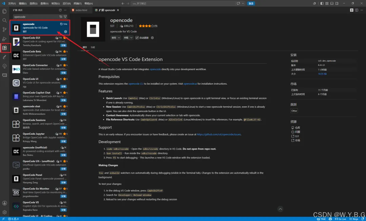Open the GitHub issues link
The width and height of the screenshot is (366, 221).
(219, 134)
